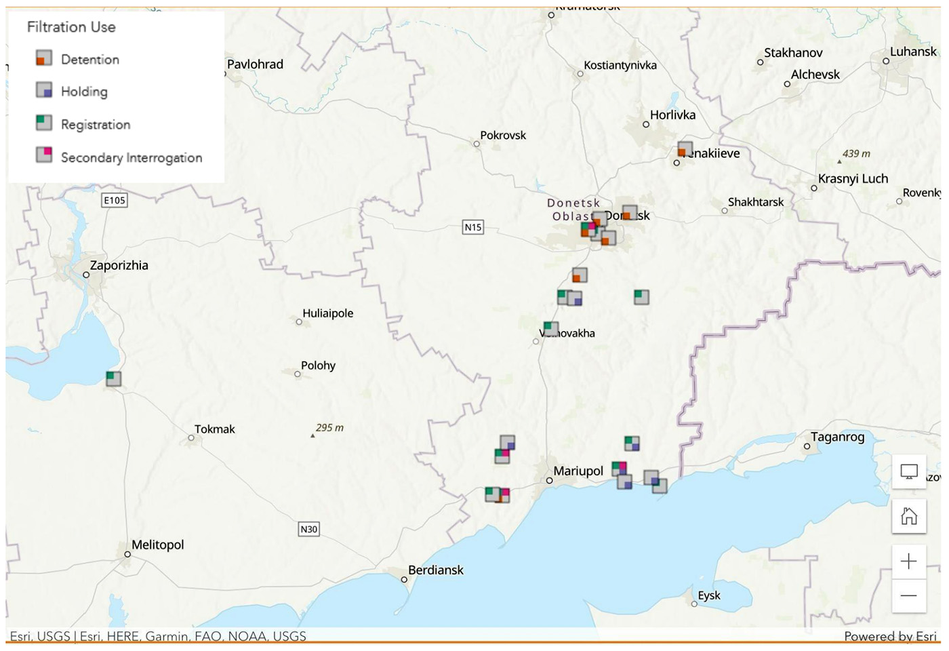949x651 pixels.
Task: Zoom out using the minus button
Action: click(x=908, y=595)
